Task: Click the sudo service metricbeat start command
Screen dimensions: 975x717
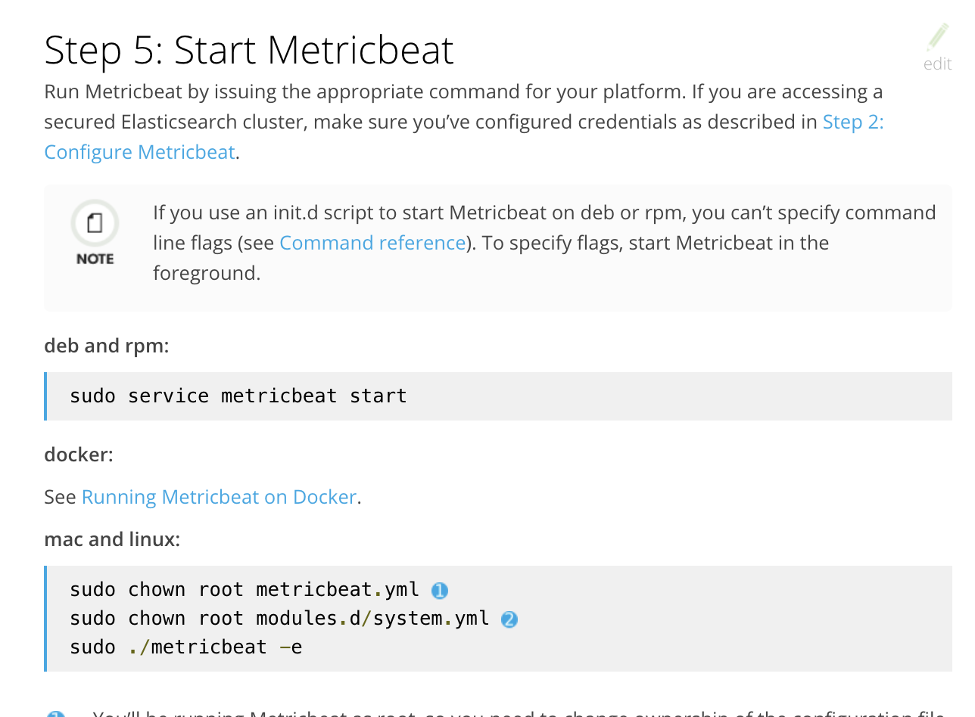Action: 238,396
